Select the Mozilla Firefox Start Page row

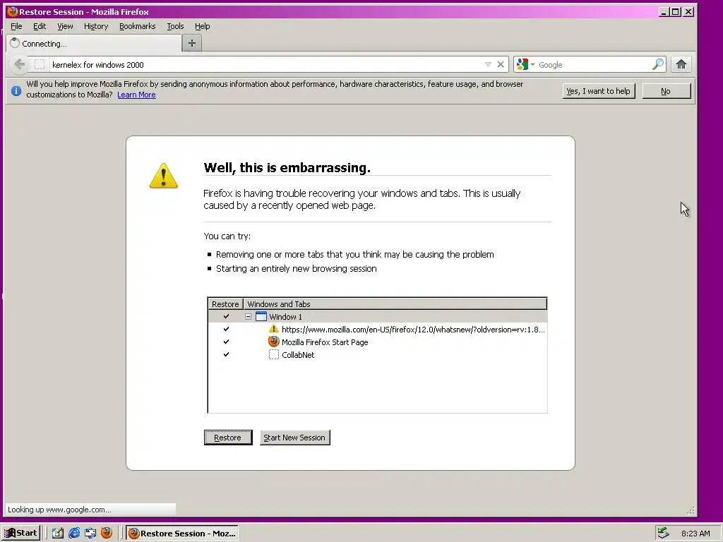pyautogui.click(x=378, y=342)
